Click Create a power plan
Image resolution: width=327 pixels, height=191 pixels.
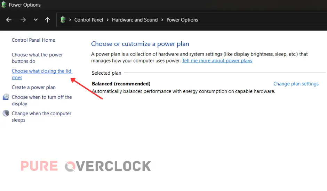tap(33, 88)
